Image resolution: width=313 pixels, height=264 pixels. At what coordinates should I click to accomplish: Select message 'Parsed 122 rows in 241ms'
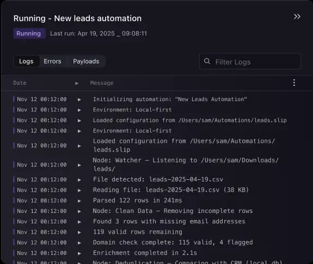tap(137, 200)
